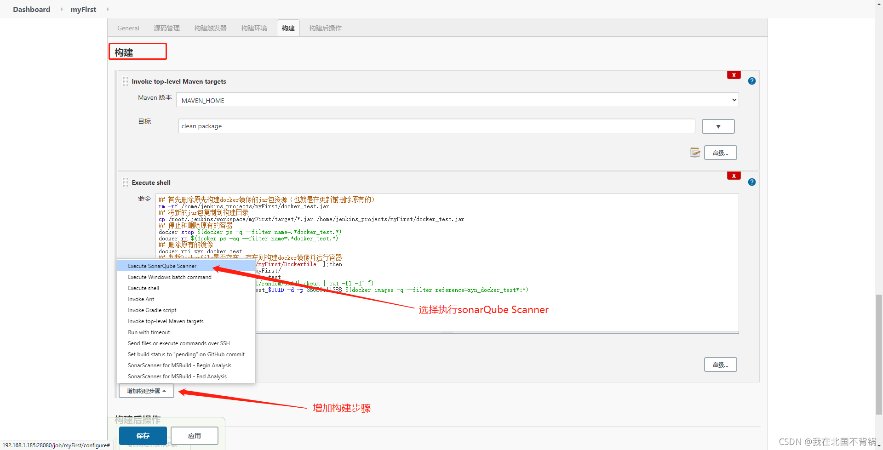Click the 应用 apply button
The width and height of the screenshot is (883, 450).
[x=194, y=436]
